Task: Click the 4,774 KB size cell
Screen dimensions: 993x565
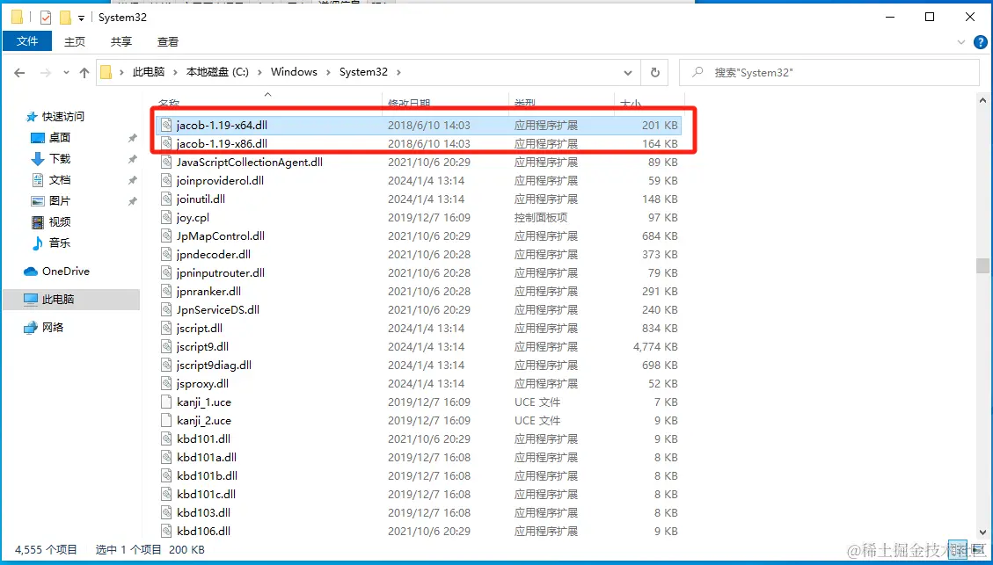Action: 655,347
